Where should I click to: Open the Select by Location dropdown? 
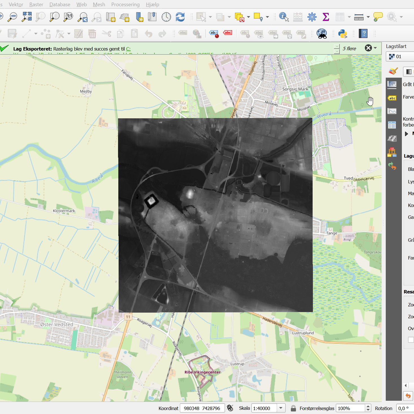267,17
